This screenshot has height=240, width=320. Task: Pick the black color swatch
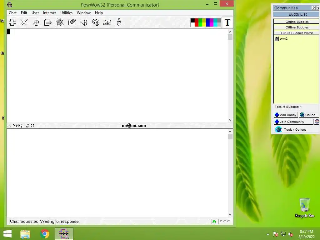(x=192, y=20)
